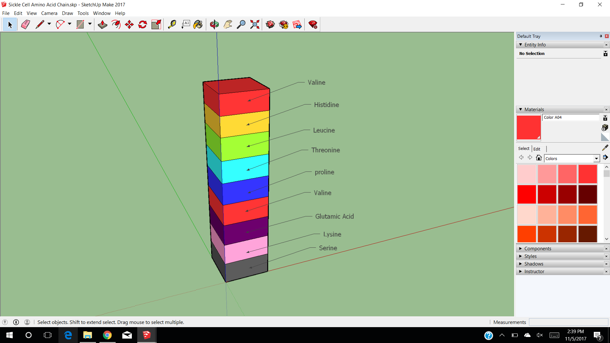Collapse the Entity Info panel
Viewport: 610px width, 343px height.
coord(520,45)
